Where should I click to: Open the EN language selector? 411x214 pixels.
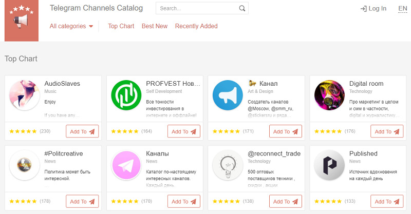pyautogui.click(x=402, y=9)
